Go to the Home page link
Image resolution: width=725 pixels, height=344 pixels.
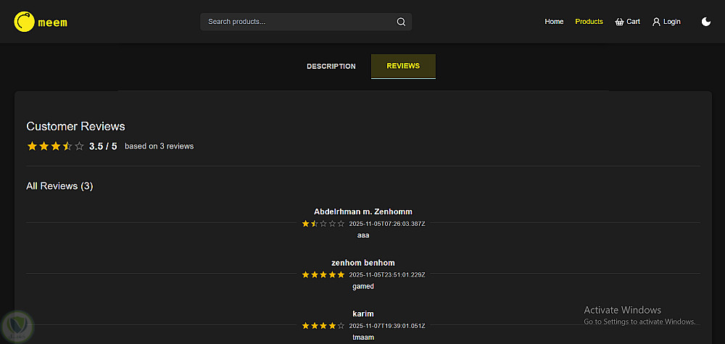tap(554, 22)
